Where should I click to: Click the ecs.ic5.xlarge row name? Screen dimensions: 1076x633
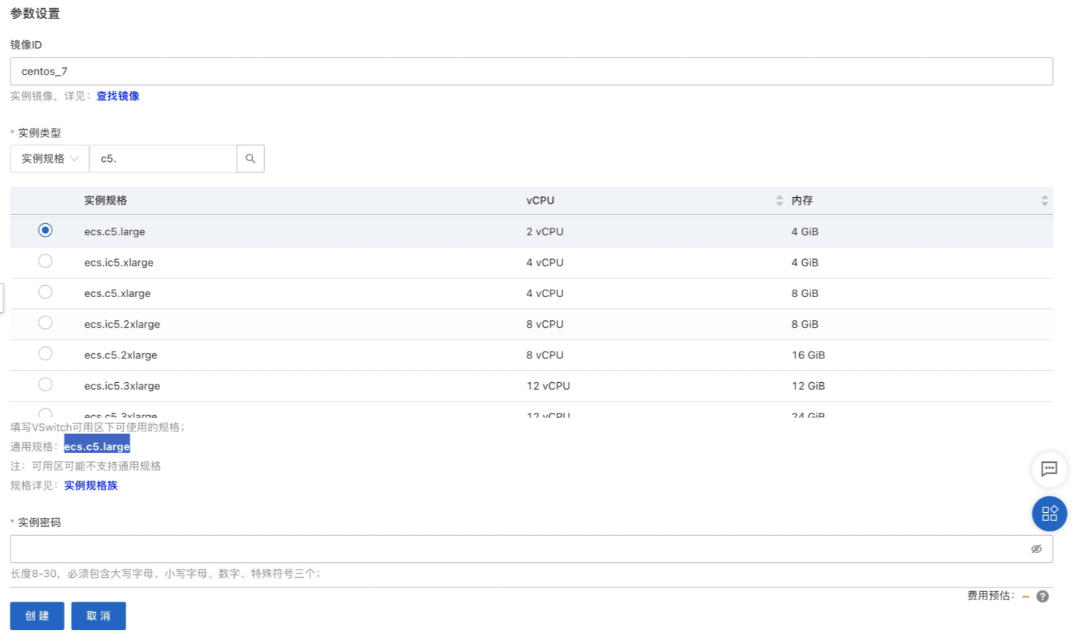point(119,263)
